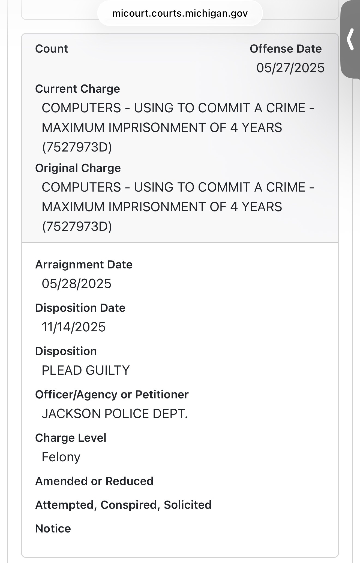Viewport: 360px width, 563px height.
Task: Click the Original Charge heading
Action: 78,168
